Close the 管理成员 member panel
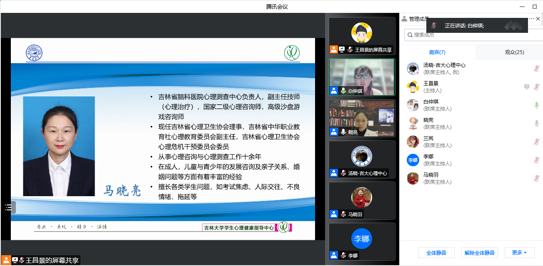 (x=538, y=19)
